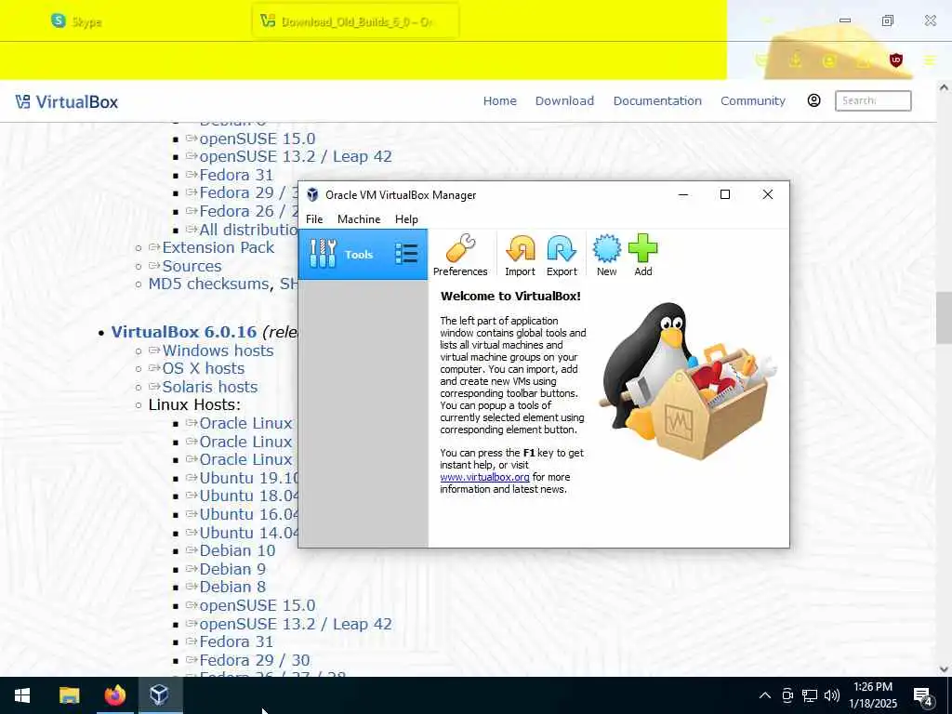Open Preferences in VirtualBox Manager toolbar
952x714 pixels.
pyautogui.click(x=459, y=255)
